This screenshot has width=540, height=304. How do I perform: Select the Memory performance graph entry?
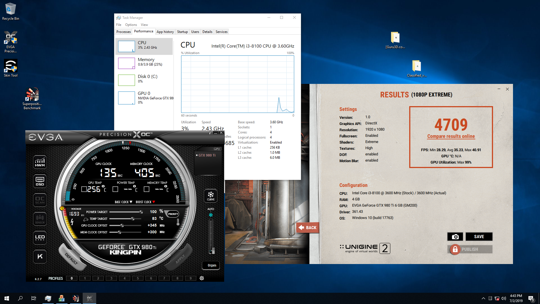144,63
